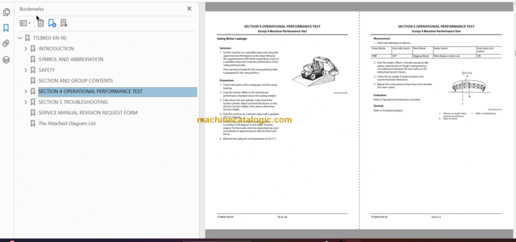This screenshot has height=242, width=516.
Task: Expand the SAFETY bookmark
Action: click(x=26, y=70)
